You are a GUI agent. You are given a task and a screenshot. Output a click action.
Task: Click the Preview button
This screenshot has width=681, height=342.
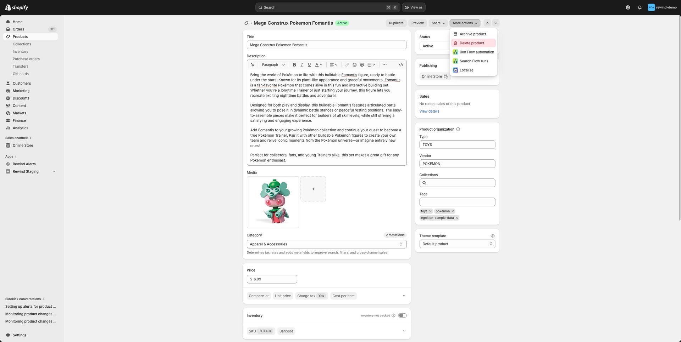(x=417, y=23)
